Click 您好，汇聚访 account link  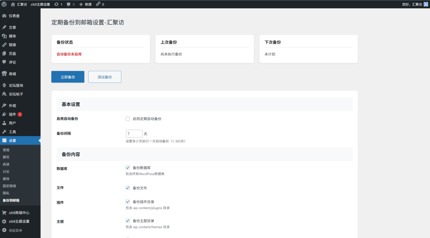[412, 4]
